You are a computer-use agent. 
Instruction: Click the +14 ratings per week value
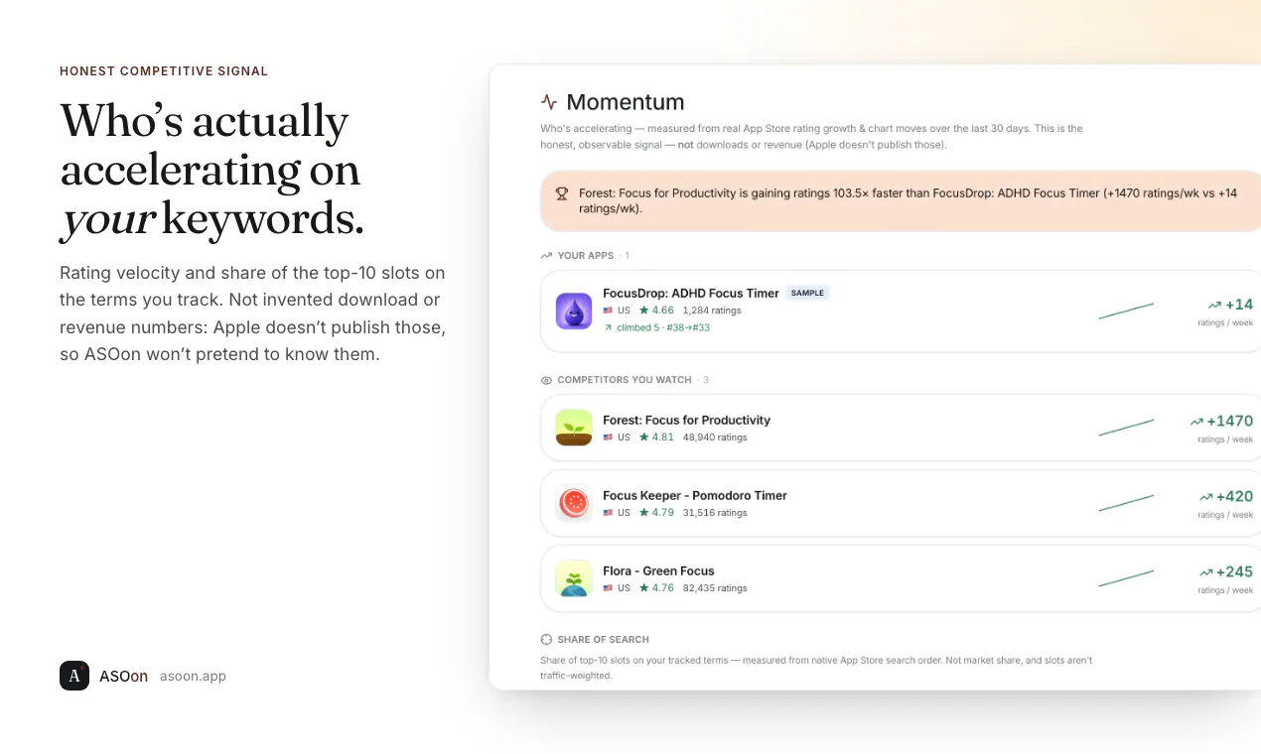point(1239,306)
